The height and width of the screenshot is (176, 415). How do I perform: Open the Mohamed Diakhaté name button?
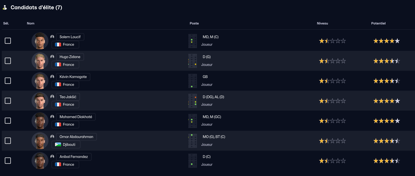pyautogui.click(x=76, y=117)
